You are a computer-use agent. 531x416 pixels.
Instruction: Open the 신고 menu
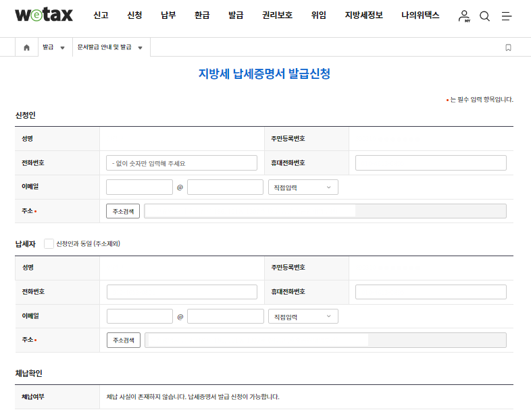point(101,16)
